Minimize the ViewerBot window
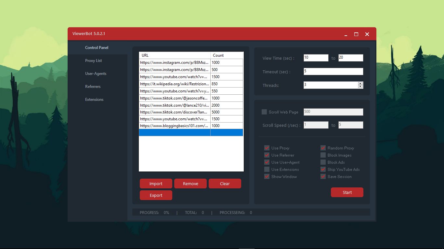 (x=346, y=34)
